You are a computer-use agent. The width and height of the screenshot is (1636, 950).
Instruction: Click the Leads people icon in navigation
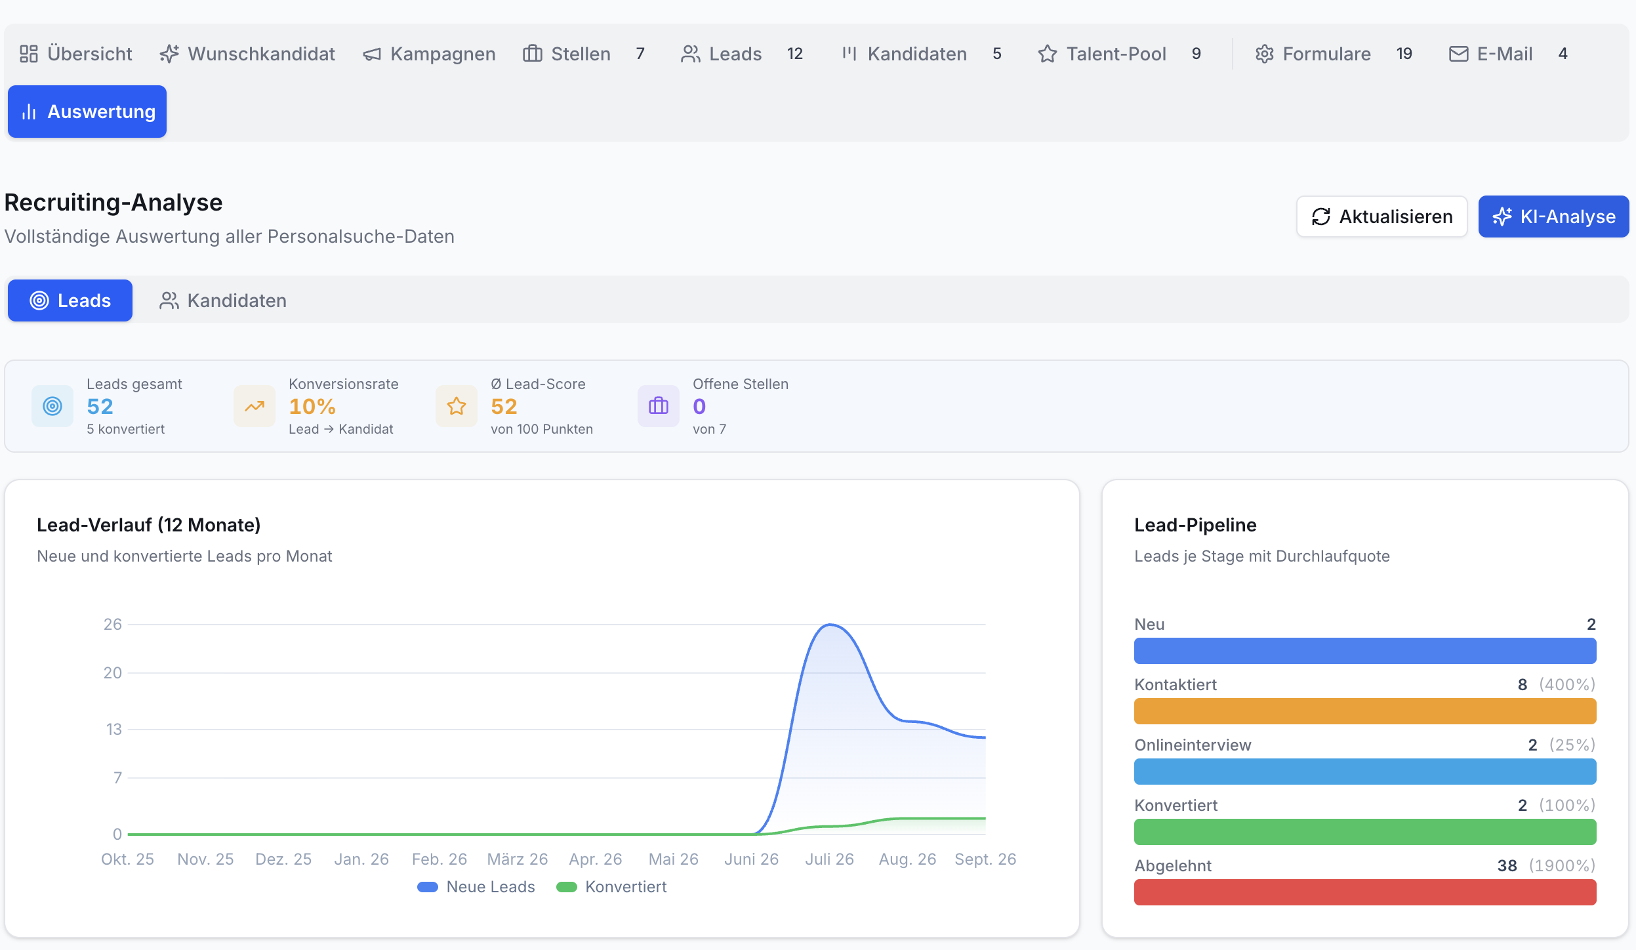(x=691, y=54)
